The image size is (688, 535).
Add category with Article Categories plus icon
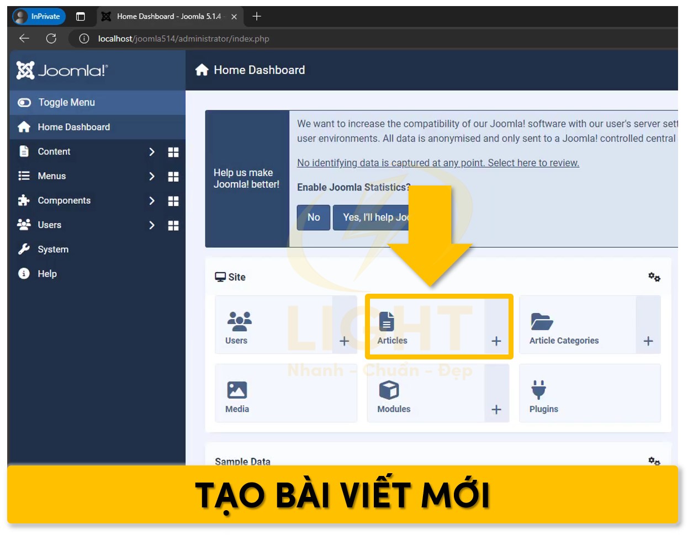click(648, 341)
